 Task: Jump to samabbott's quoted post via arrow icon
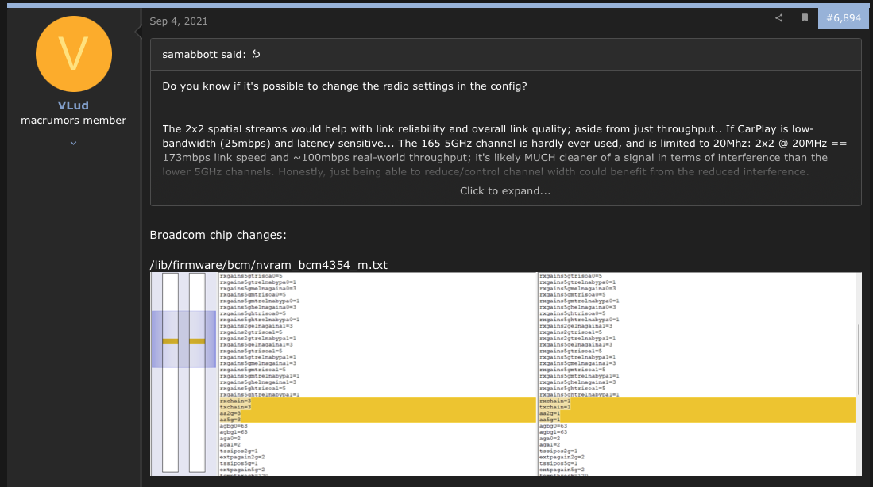256,54
